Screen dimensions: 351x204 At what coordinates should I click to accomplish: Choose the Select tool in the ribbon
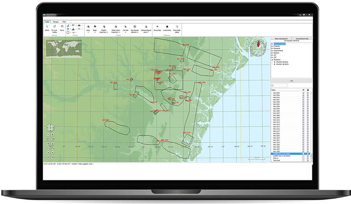pos(47,27)
